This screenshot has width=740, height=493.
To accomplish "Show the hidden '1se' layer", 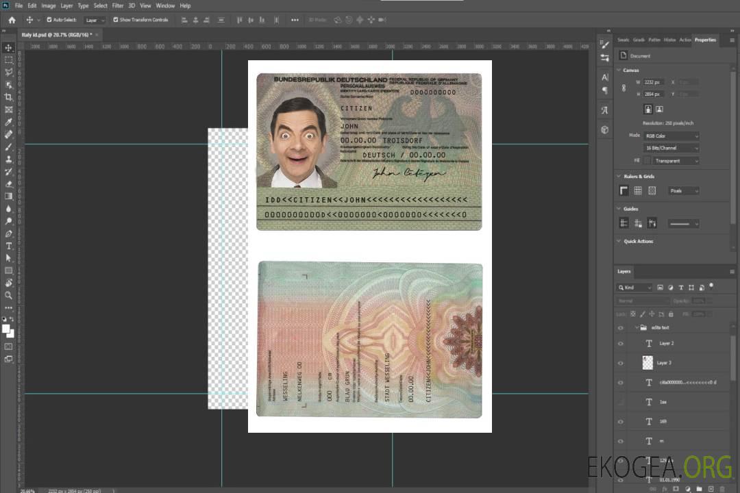I will 621,402.
